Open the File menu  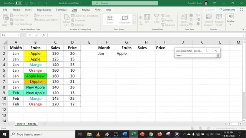tap(5, 10)
